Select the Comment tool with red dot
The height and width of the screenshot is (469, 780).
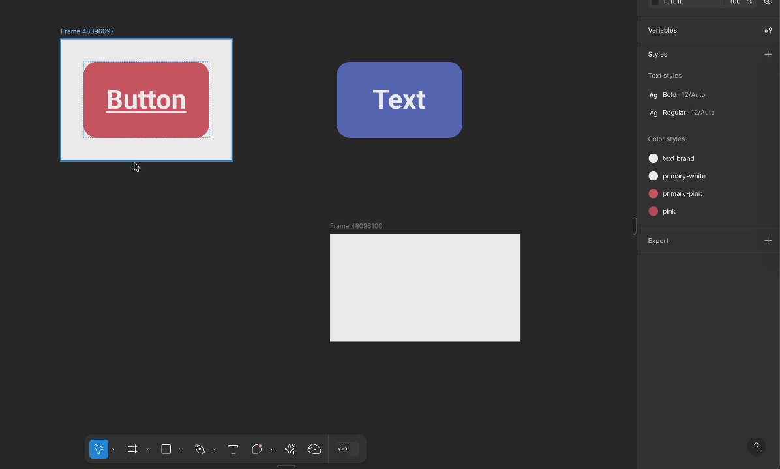pos(257,449)
